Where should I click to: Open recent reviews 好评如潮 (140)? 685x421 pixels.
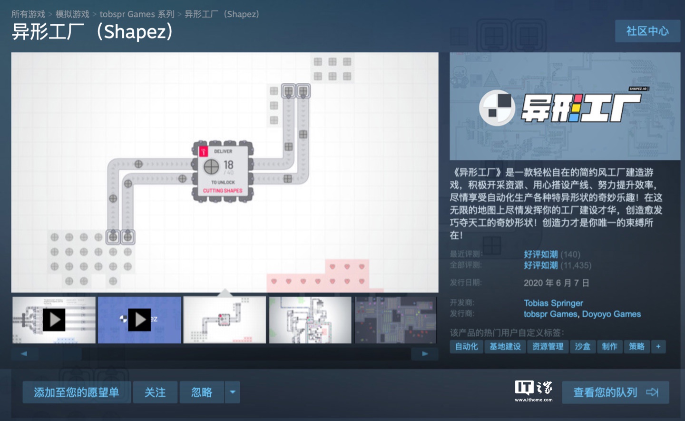click(x=552, y=255)
